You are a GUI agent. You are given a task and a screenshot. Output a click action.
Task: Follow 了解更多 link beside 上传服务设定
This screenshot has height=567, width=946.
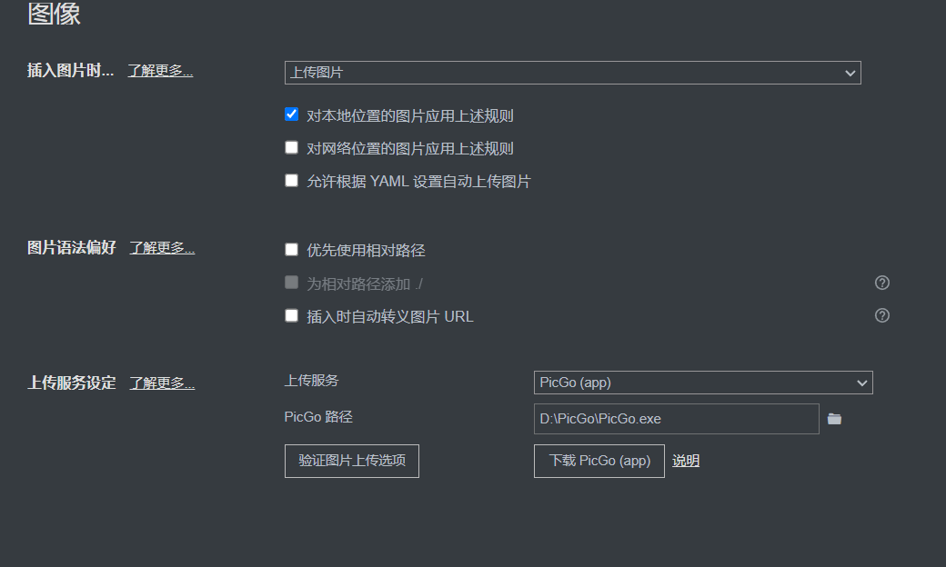(x=162, y=383)
